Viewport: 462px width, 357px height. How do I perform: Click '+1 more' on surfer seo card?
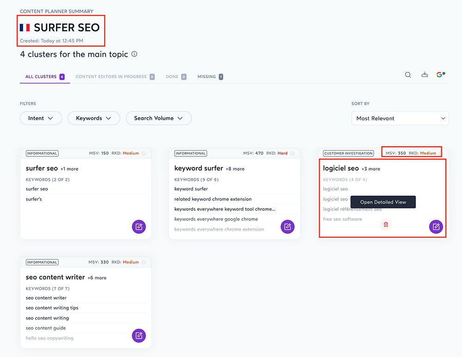pyautogui.click(x=69, y=169)
